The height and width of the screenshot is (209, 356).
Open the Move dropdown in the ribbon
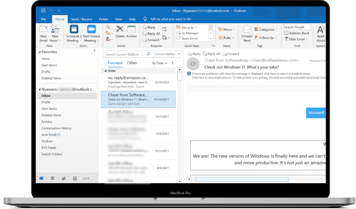pos(226,29)
